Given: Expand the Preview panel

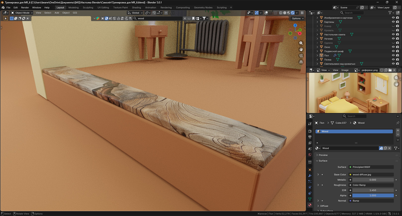Looking at the screenshot, I should click(x=323, y=155).
